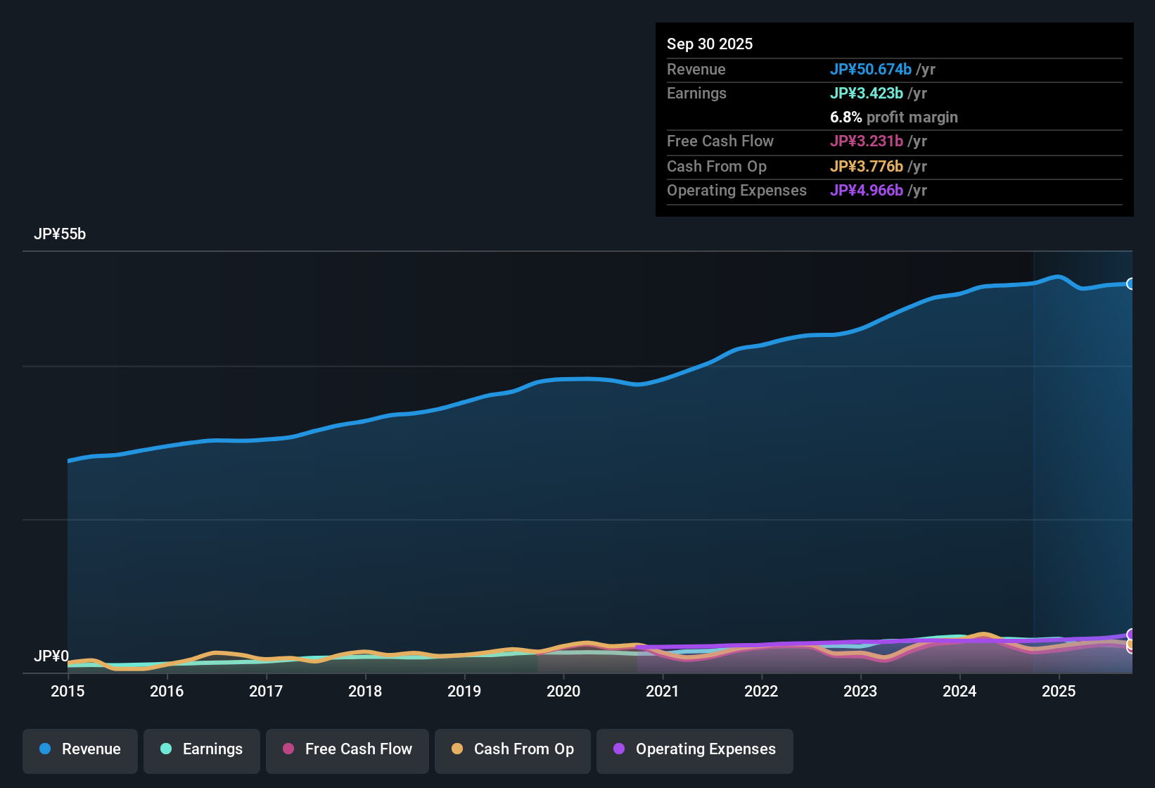Expand the Cash From Op legend item
The width and height of the screenshot is (1155, 788).
512,749
